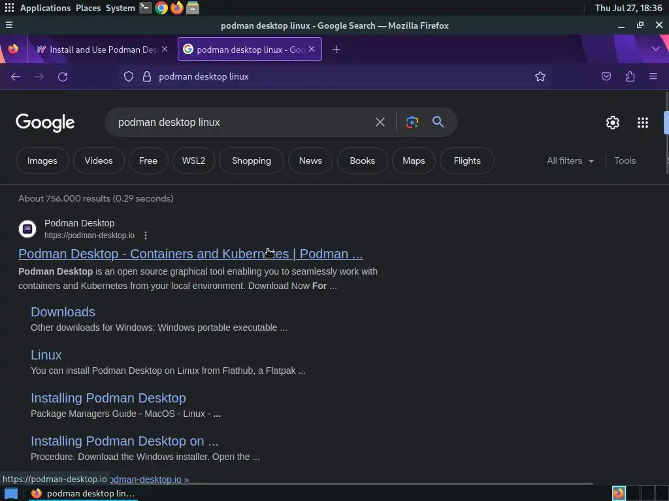Open the Downloads sitelink
Viewport: 669px width, 501px height.
pos(63,312)
